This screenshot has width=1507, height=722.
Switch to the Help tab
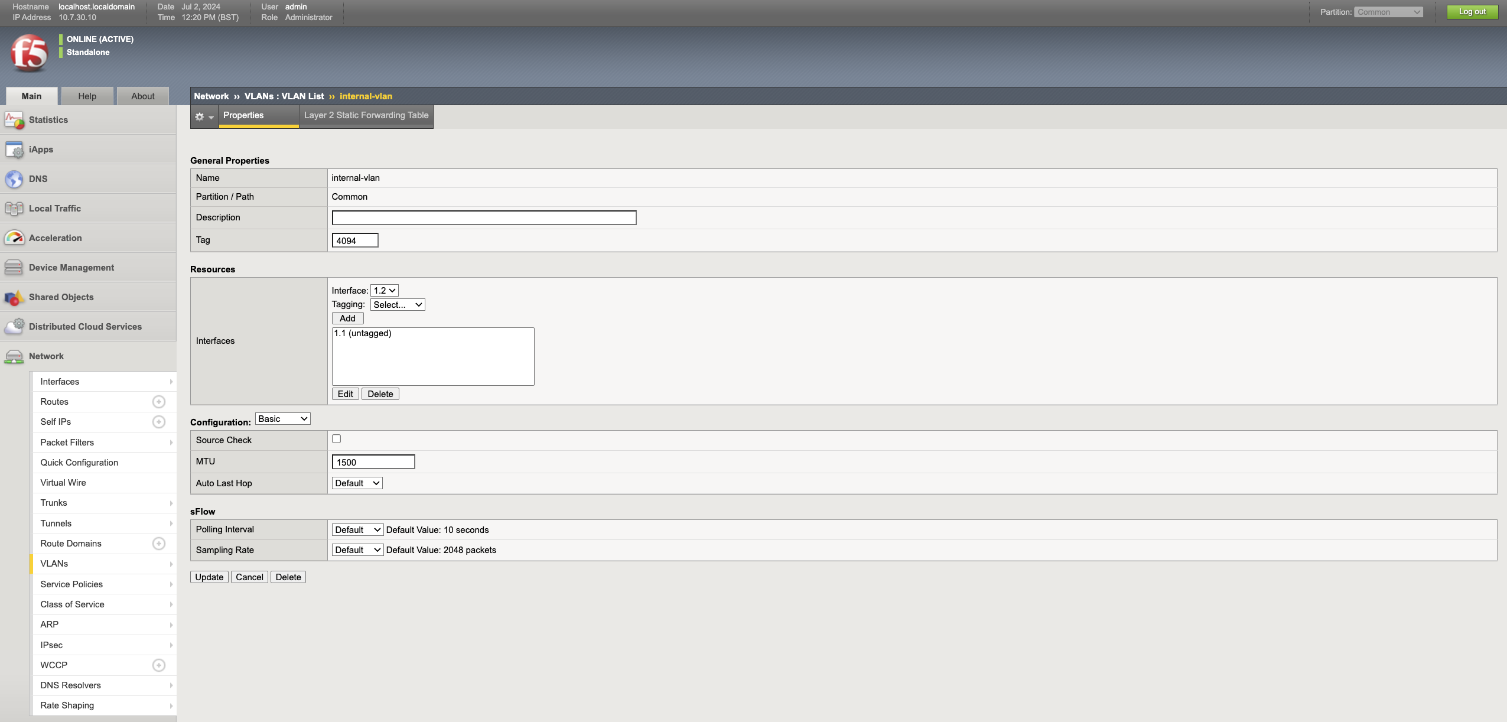[x=87, y=96]
